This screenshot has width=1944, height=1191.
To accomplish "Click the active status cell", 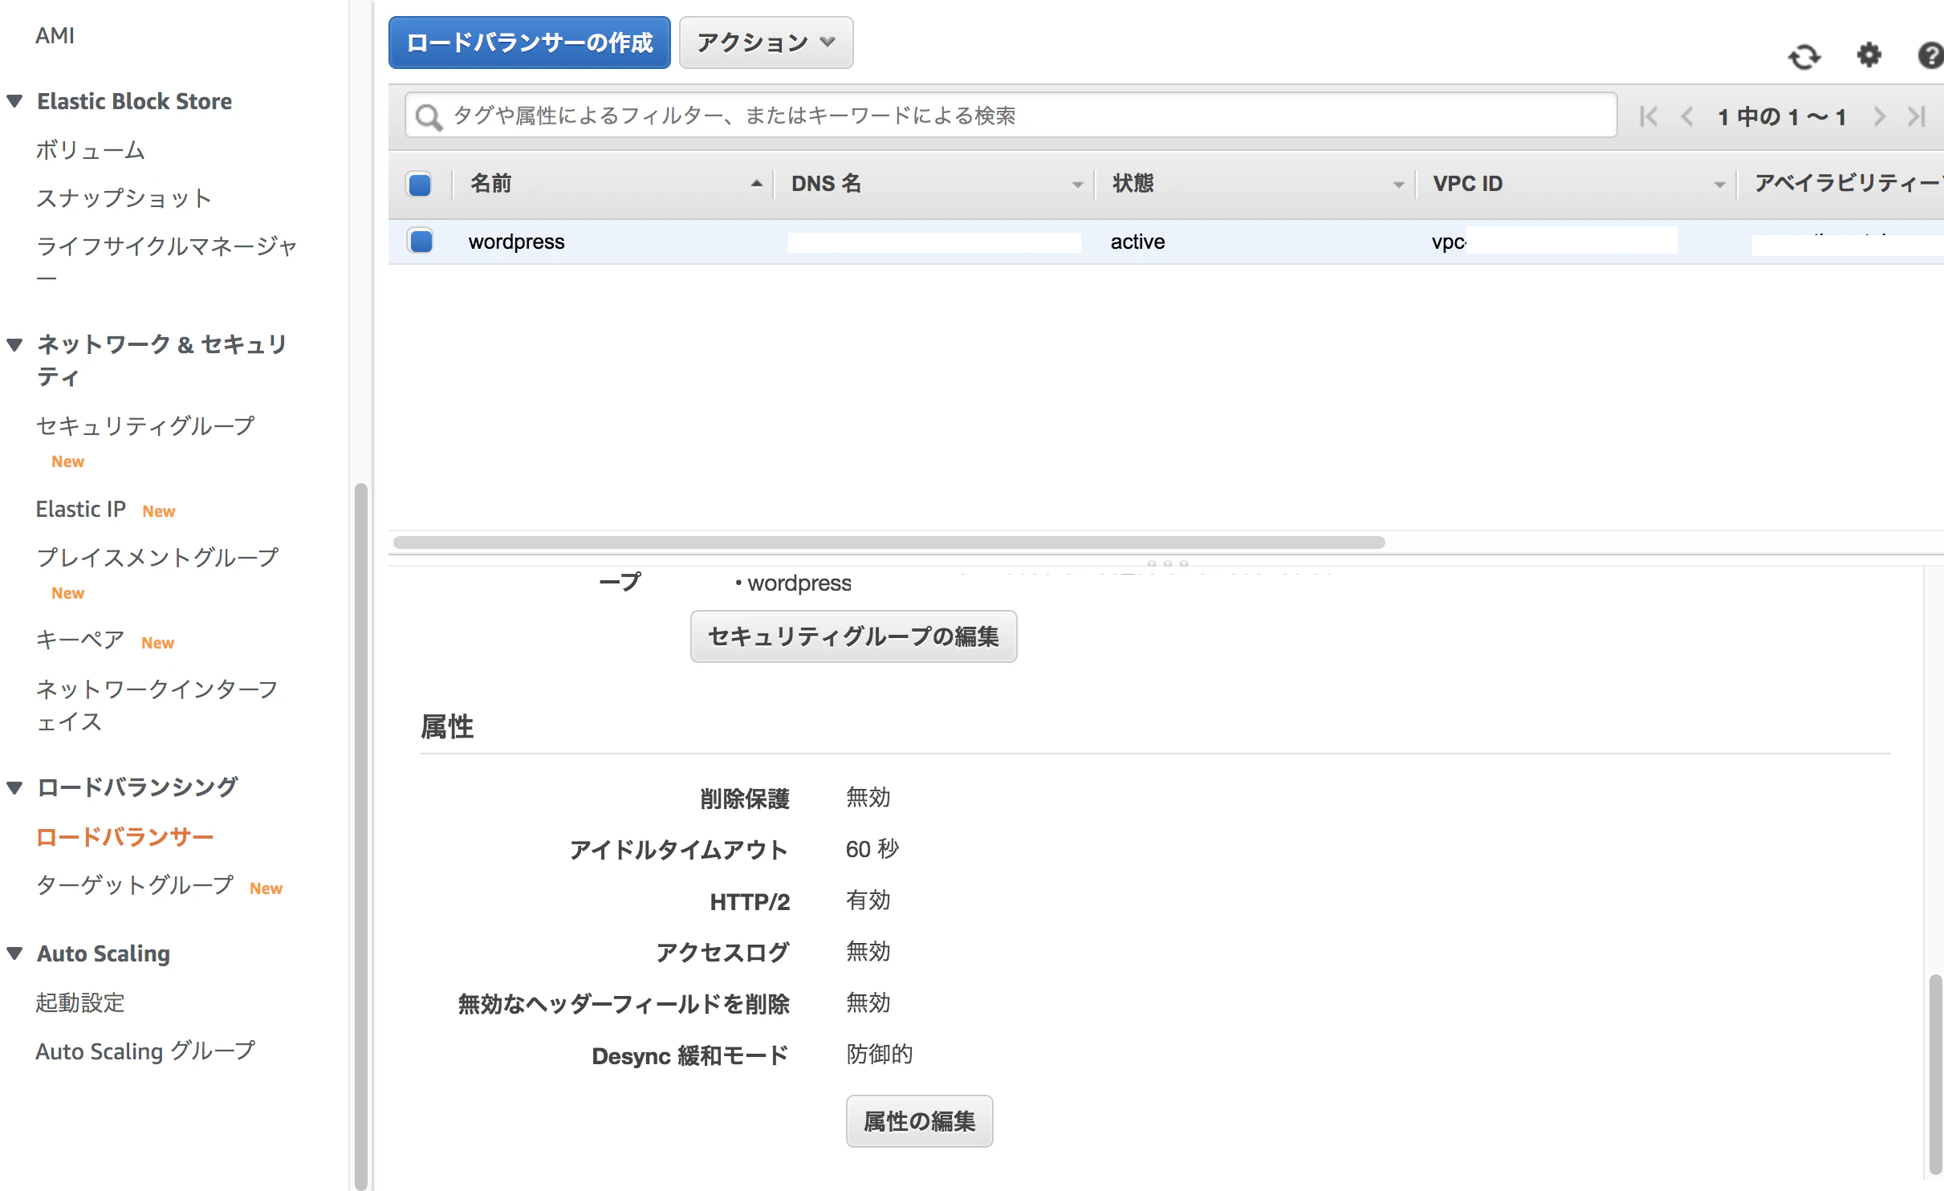I will 1137,242.
